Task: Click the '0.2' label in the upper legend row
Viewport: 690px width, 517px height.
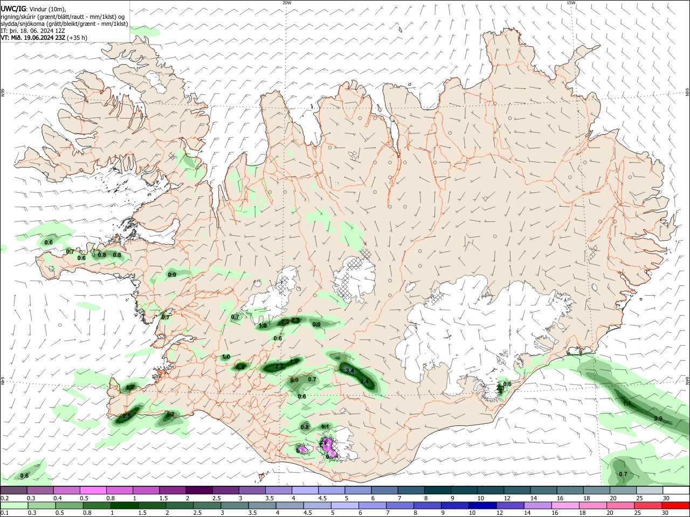Action: tap(4, 498)
